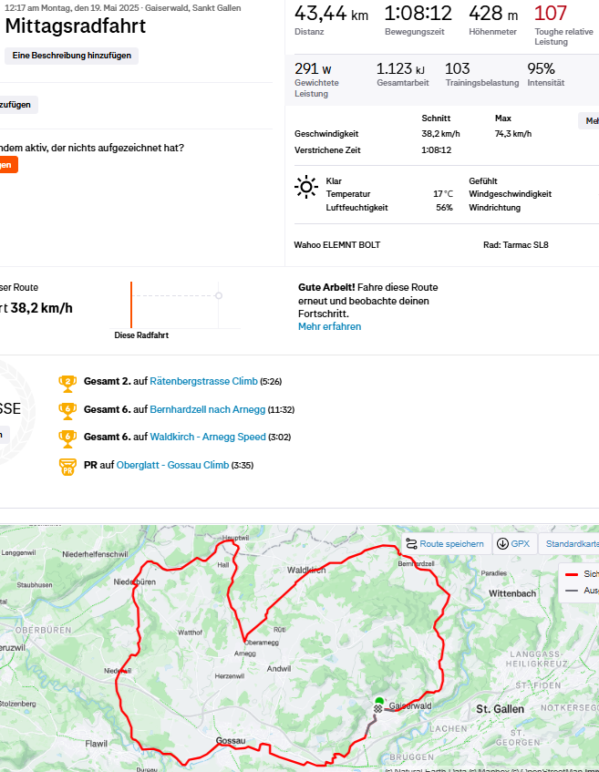Expand more stats with the Mehr button
The image size is (599, 772).
(589, 121)
